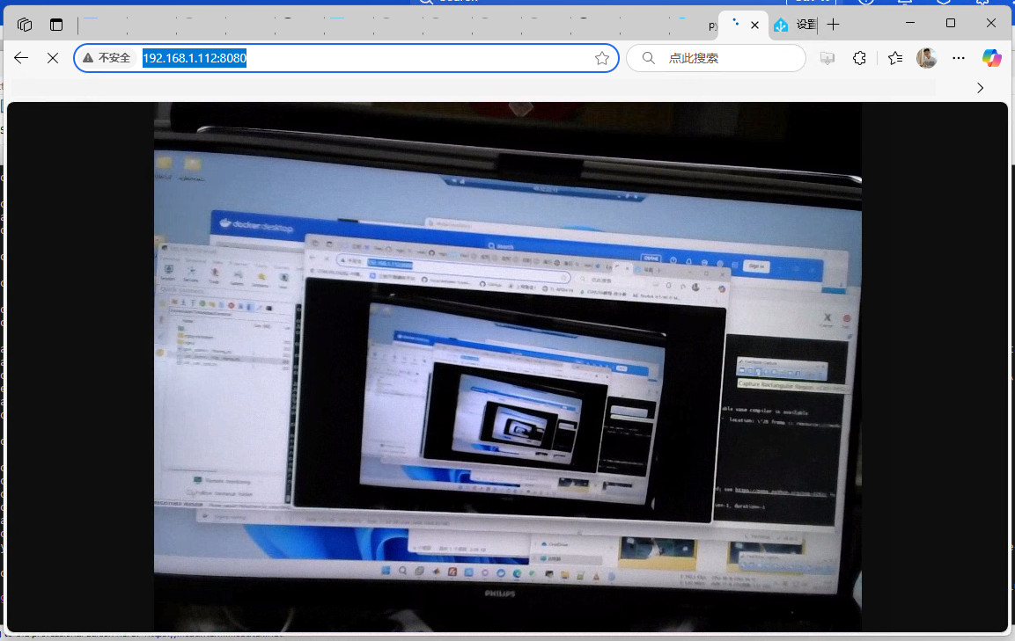Add page to favorites via address bar star

(602, 58)
